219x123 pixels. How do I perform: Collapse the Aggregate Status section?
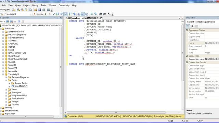pos(187,30)
